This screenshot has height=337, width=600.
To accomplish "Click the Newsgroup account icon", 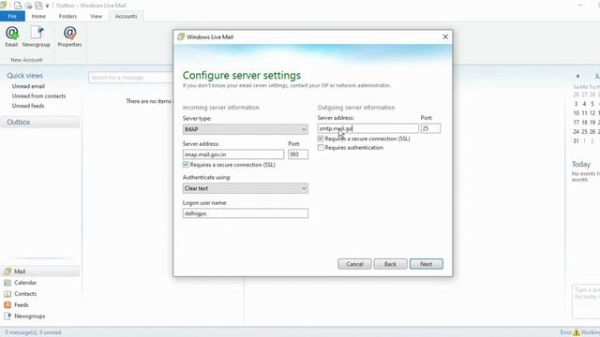I will pos(37,37).
